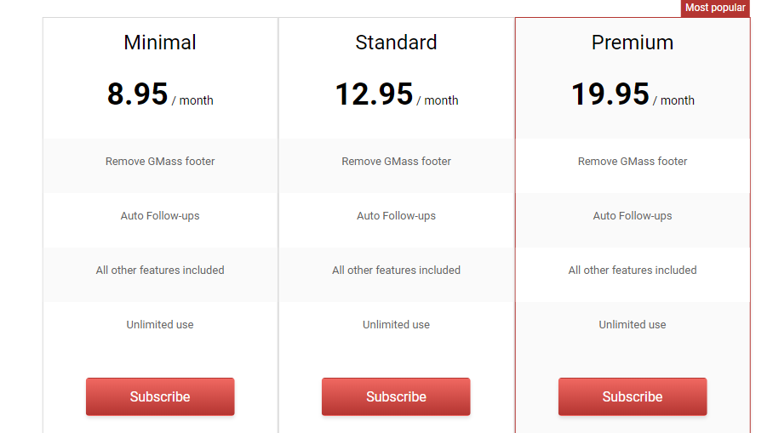Select the Standard plan title
The height and width of the screenshot is (433, 773).
click(396, 43)
